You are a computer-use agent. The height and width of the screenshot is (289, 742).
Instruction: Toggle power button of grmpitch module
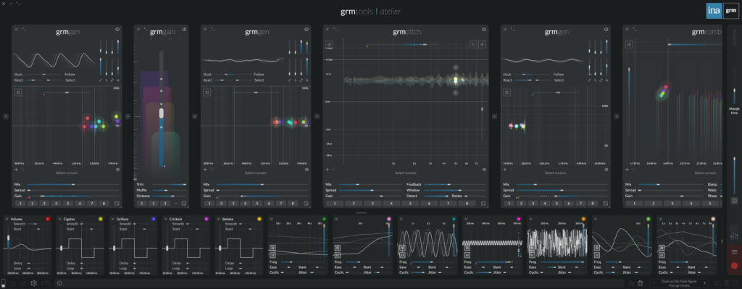coord(484,30)
